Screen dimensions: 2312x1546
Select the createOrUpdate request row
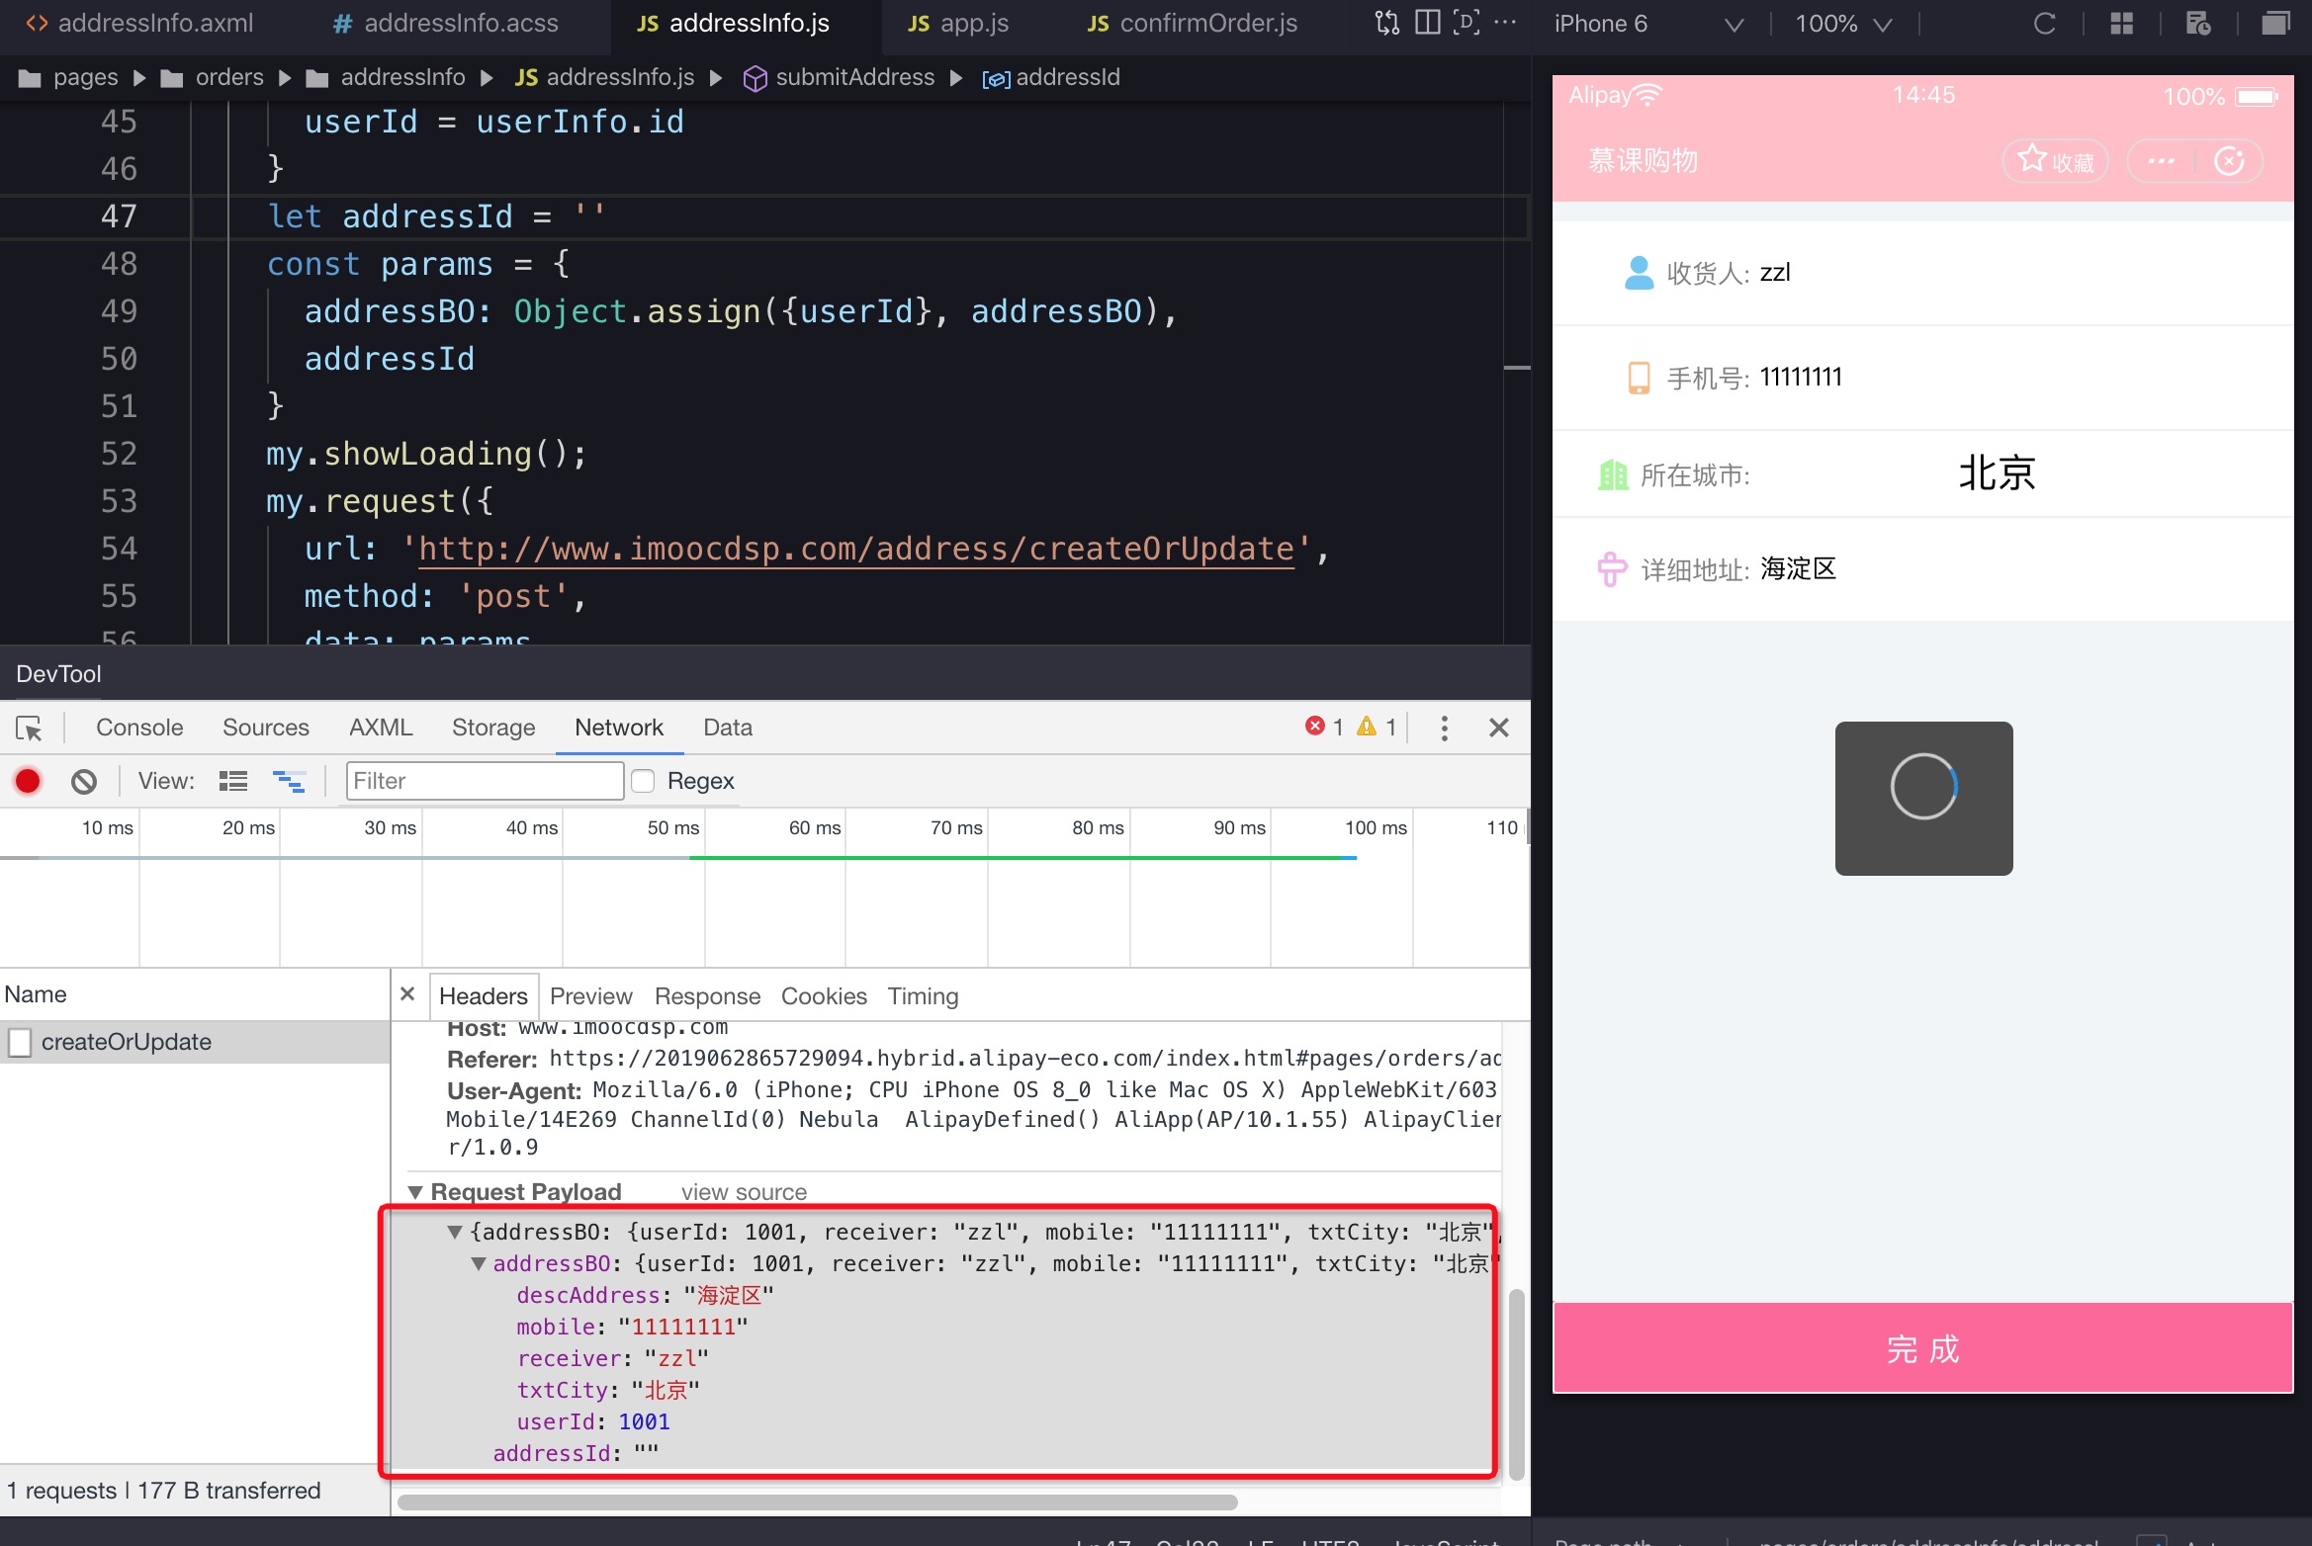point(196,1042)
